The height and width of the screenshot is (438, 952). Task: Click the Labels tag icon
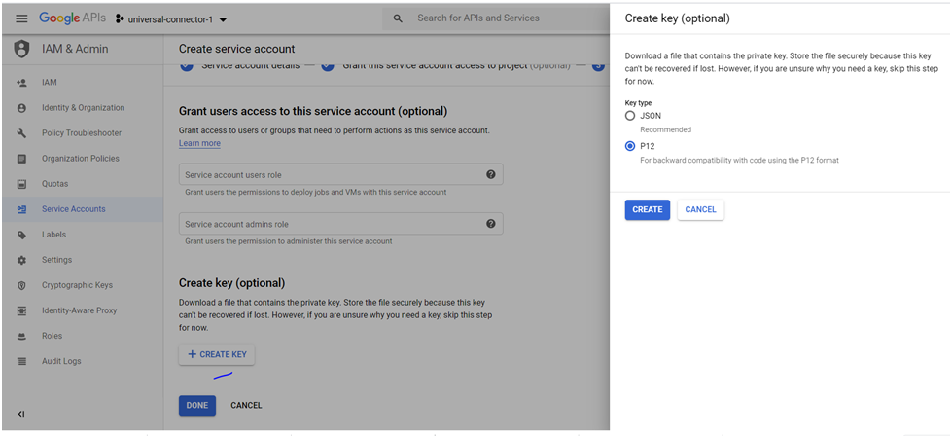tap(21, 235)
